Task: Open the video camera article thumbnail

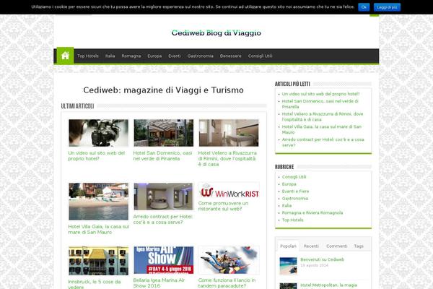Action: click(x=99, y=133)
